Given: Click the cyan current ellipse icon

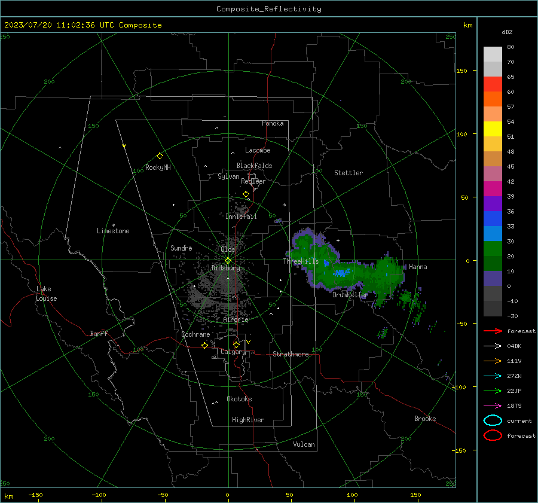Looking at the screenshot, I should 493,420.
